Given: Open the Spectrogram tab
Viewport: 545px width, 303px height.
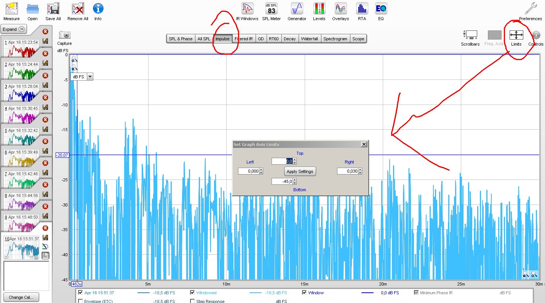Looking at the screenshot, I should point(335,39).
